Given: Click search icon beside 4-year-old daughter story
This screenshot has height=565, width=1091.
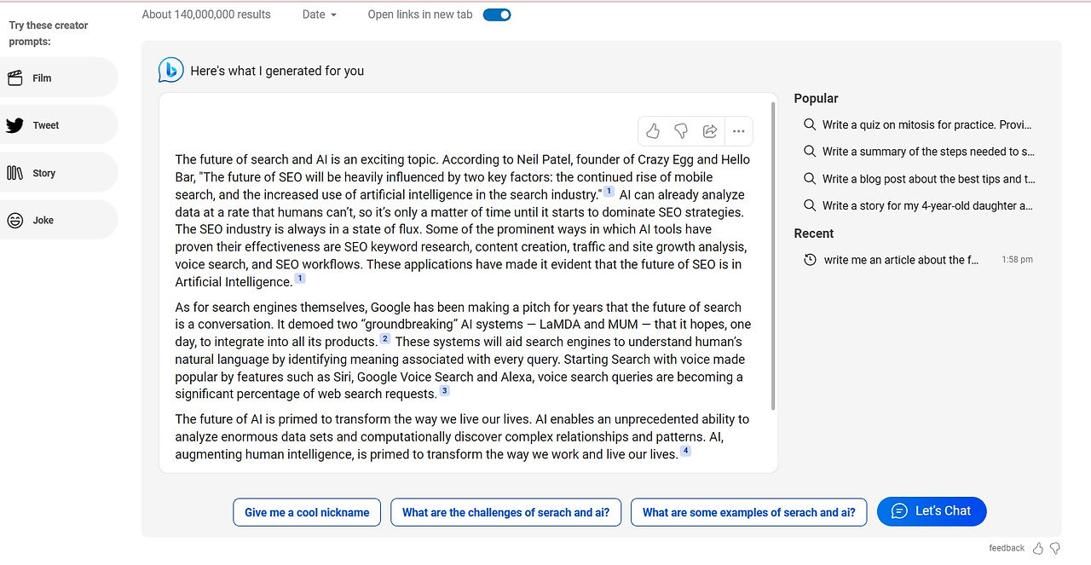Looking at the screenshot, I should (x=810, y=205).
